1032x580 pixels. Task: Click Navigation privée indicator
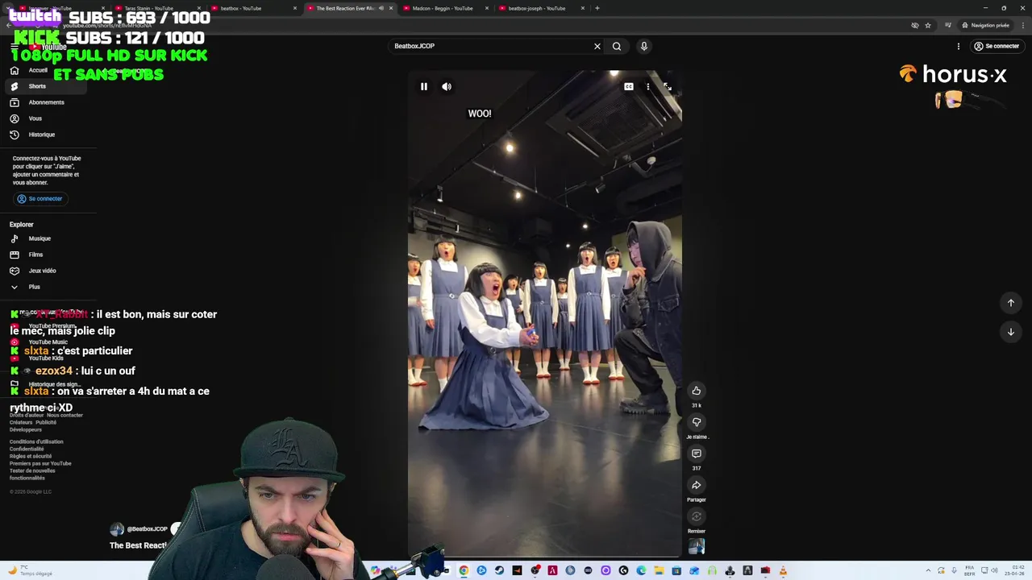[986, 25]
